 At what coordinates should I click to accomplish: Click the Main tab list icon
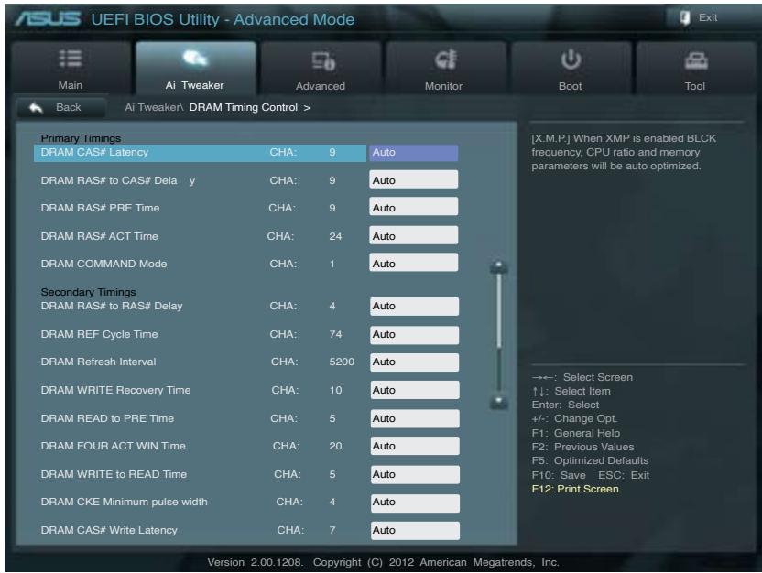pyautogui.click(x=71, y=59)
